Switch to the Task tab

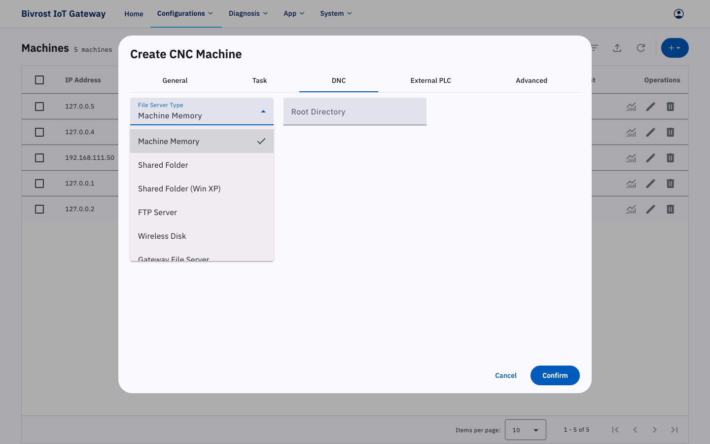(x=259, y=80)
